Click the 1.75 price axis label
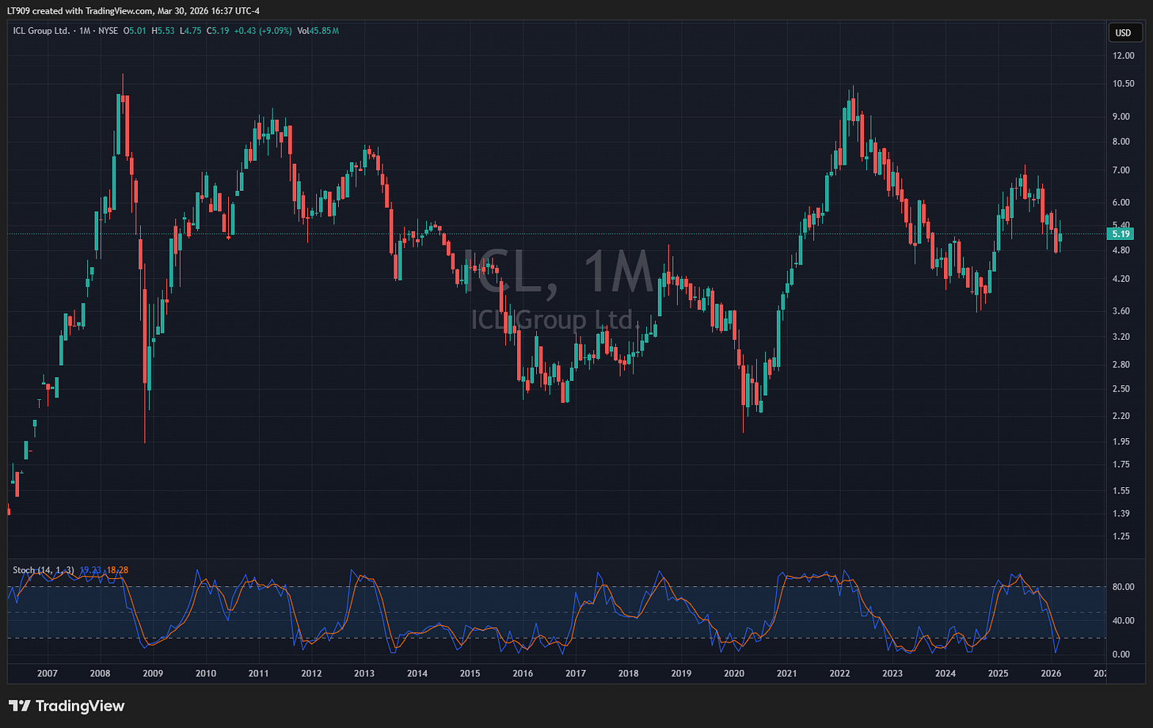 tap(1123, 465)
